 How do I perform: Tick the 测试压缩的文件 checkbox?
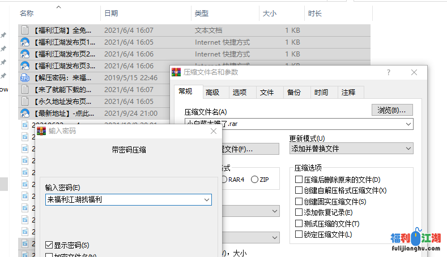pos(299,224)
